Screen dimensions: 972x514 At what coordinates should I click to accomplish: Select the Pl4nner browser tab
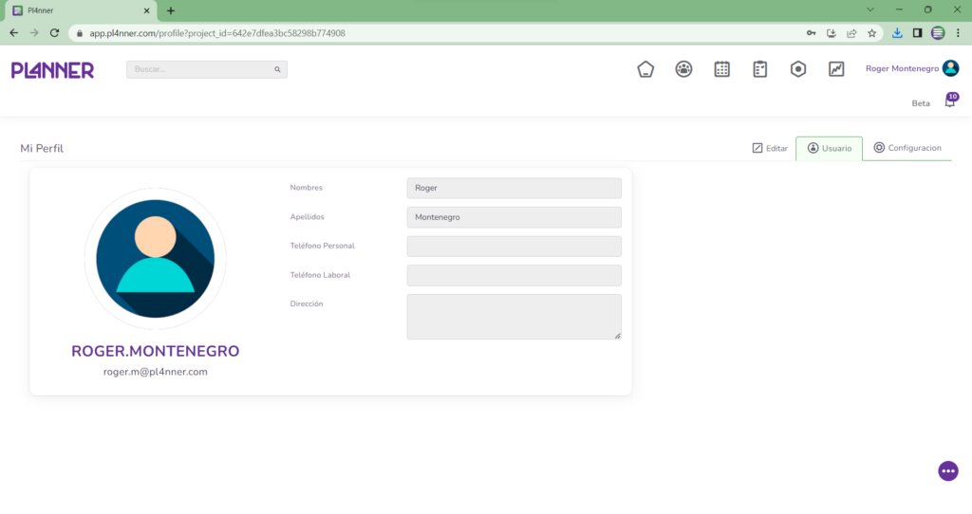click(79, 11)
